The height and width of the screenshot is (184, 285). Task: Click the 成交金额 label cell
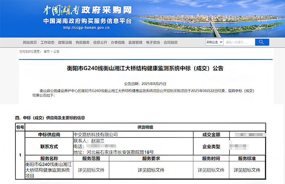211,135
